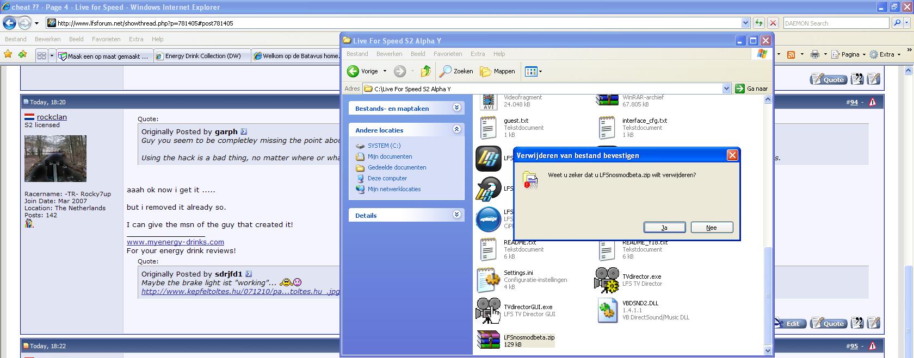
Task: Expand the Details panel
Action: tap(456, 215)
